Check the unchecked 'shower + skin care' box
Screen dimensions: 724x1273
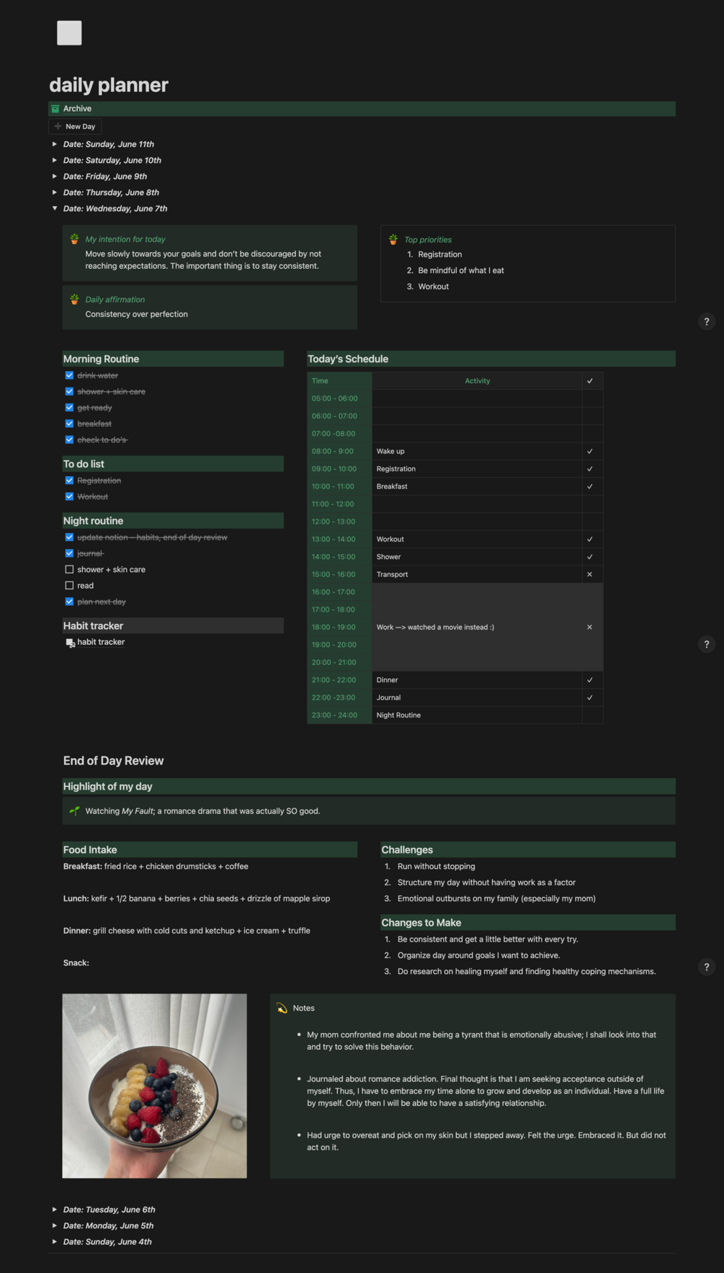point(69,569)
